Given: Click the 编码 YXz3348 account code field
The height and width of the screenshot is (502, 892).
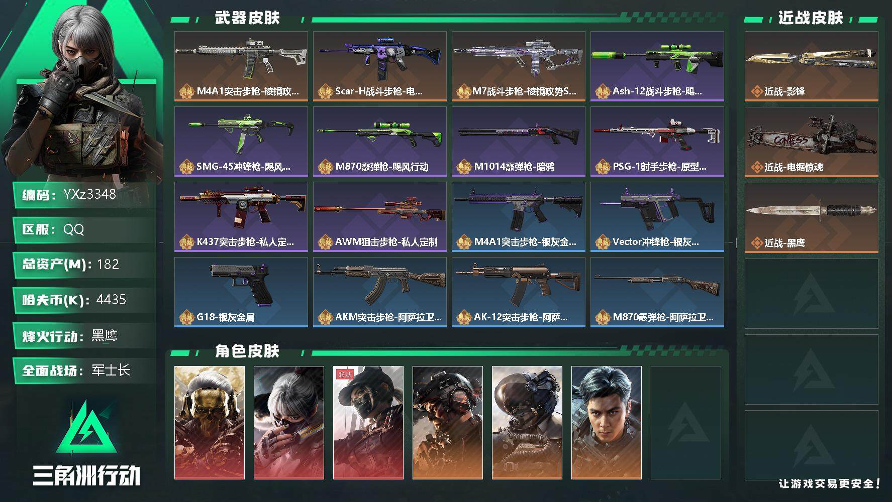Looking at the screenshot, I should 84,195.
